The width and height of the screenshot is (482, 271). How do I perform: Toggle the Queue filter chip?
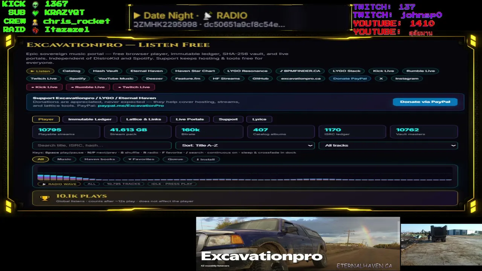[175, 159]
